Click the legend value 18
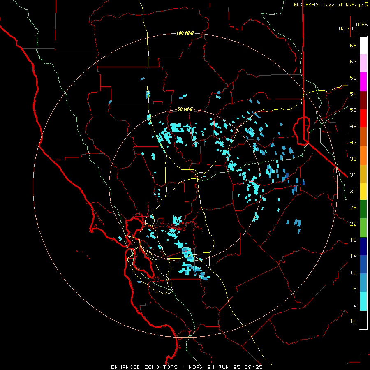The image size is (370, 370). (x=353, y=240)
